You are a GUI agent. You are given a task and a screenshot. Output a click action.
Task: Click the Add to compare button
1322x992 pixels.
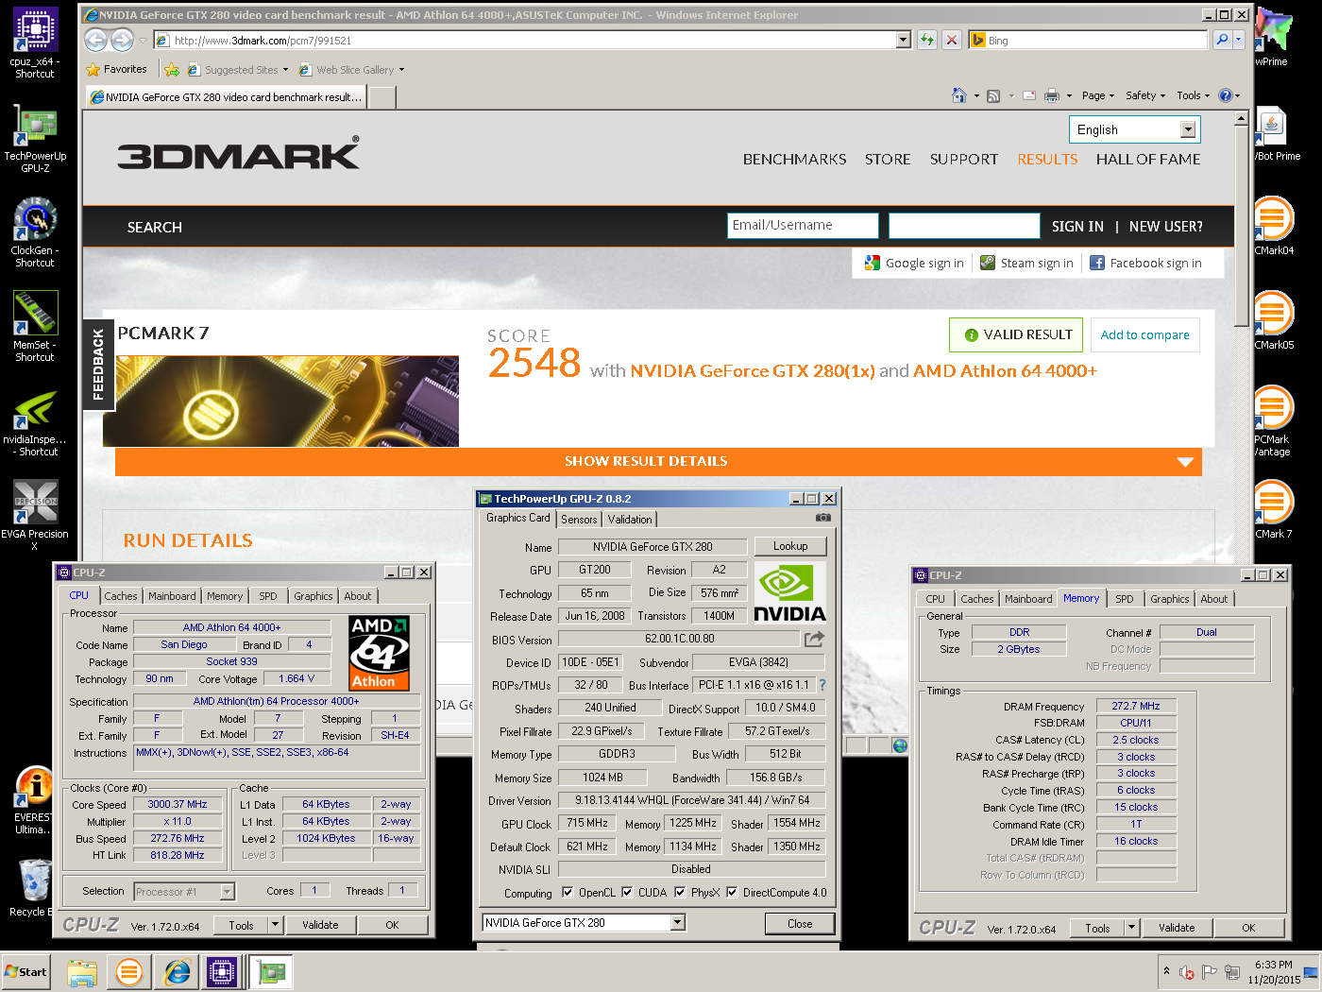pos(1144,334)
